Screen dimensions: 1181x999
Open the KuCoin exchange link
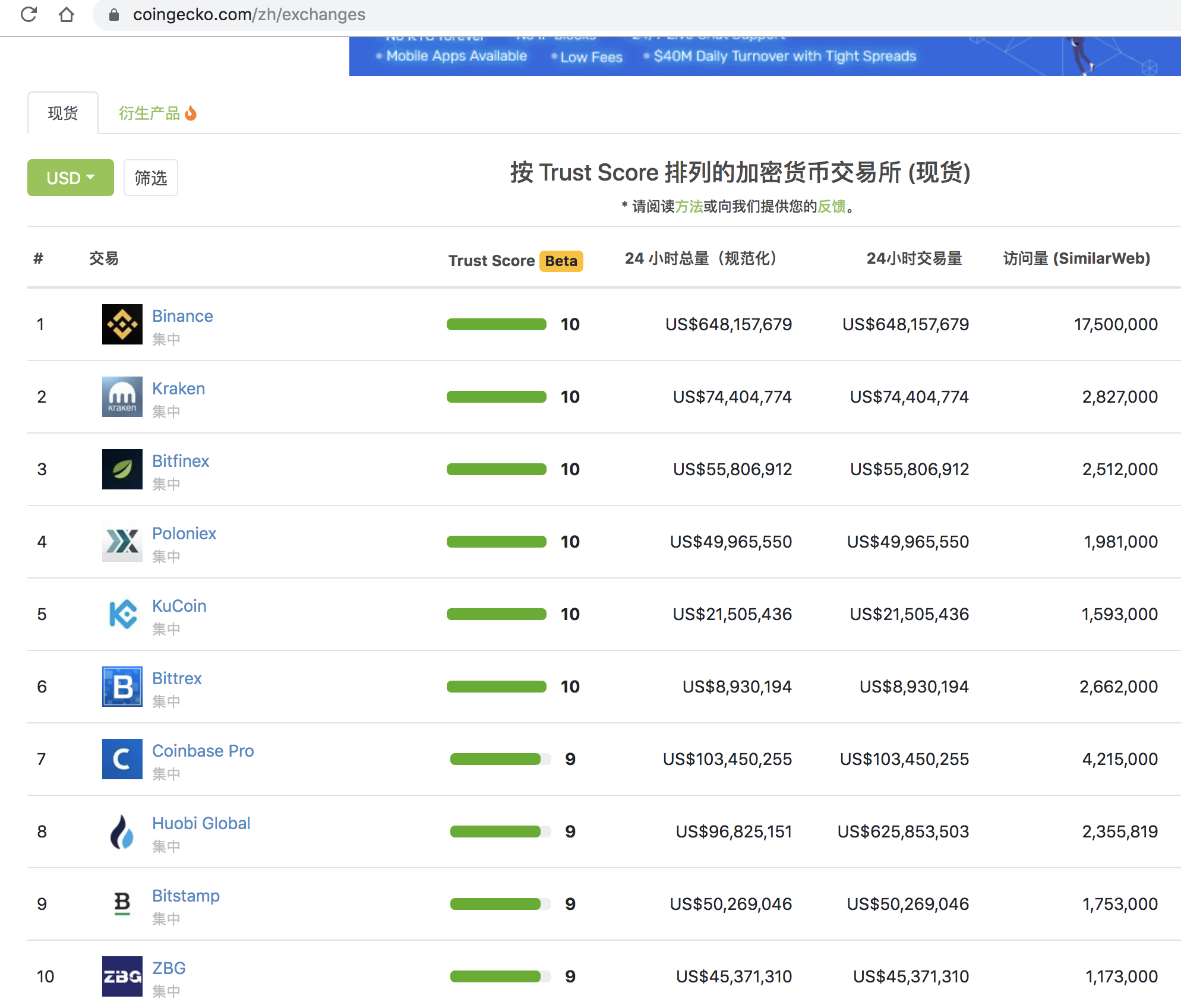pos(179,606)
